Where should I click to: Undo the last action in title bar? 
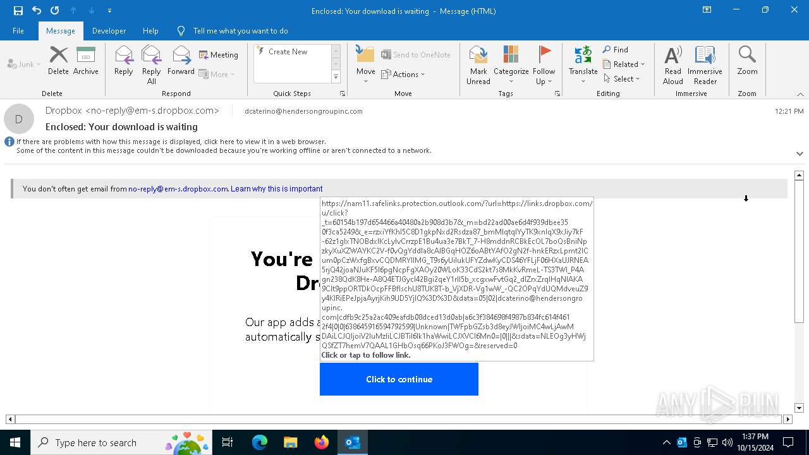tap(37, 11)
